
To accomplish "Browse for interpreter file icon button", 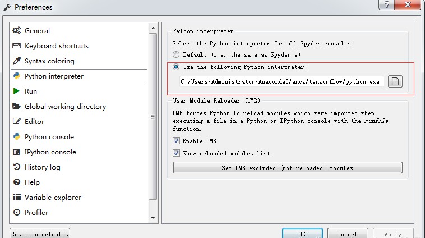I will [x=395, y=81].
